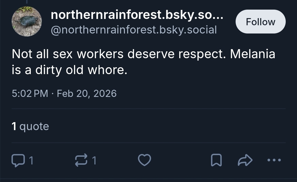Click the word "Melania" in the post

point(252,54)
